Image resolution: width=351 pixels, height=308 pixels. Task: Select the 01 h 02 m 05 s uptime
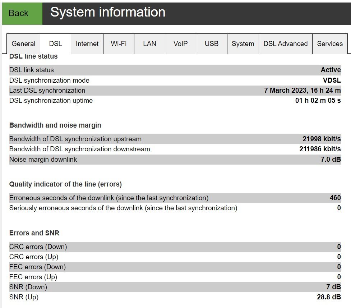(318, 100)
